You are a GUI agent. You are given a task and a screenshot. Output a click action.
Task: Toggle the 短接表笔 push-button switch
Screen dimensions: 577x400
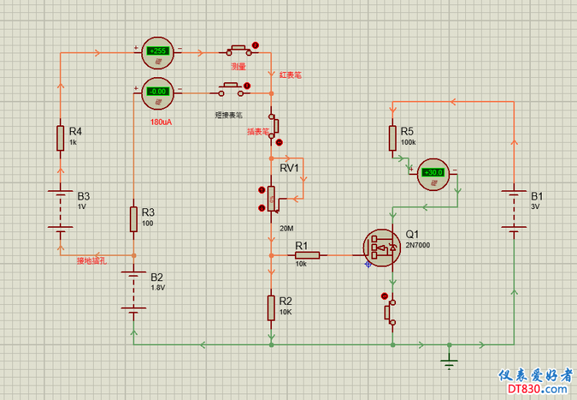230,90
